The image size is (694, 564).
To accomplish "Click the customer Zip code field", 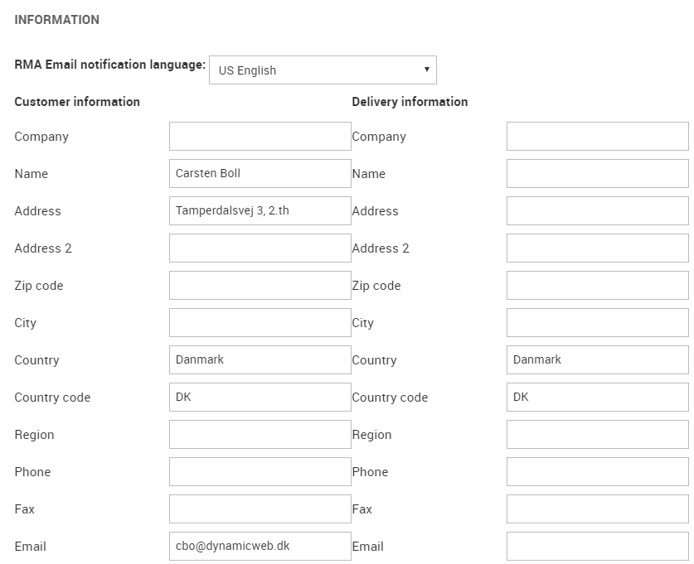I will 260,286.
